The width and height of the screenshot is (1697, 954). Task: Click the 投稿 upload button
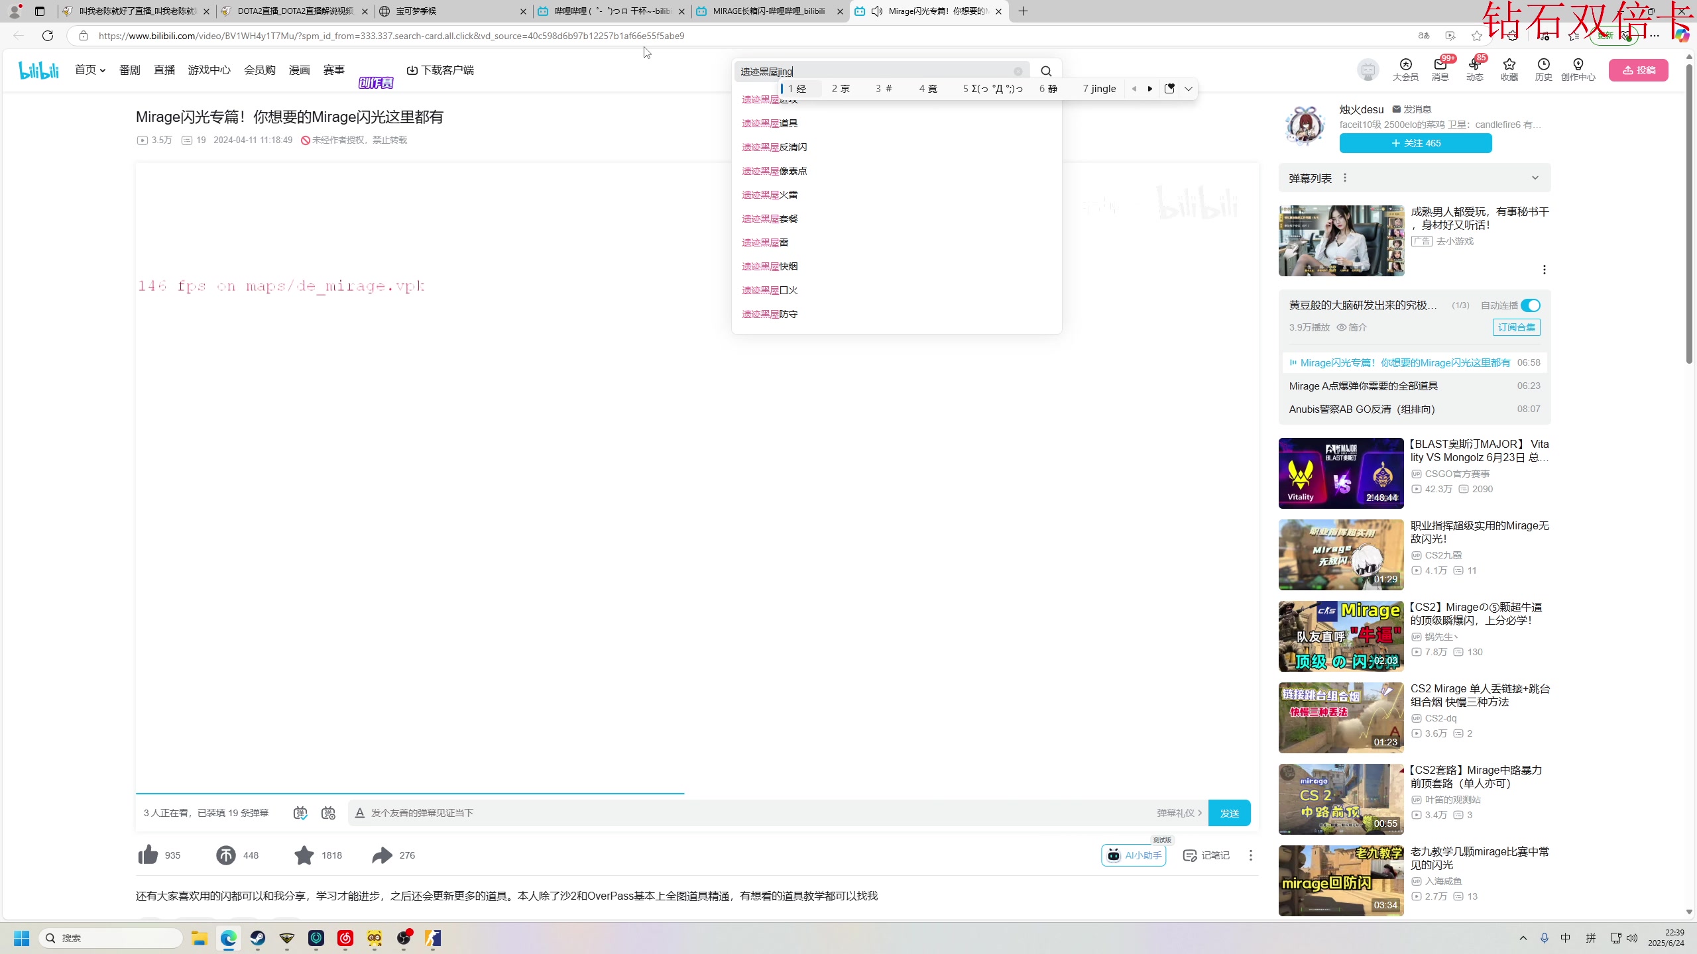[x=1639, y=70]
